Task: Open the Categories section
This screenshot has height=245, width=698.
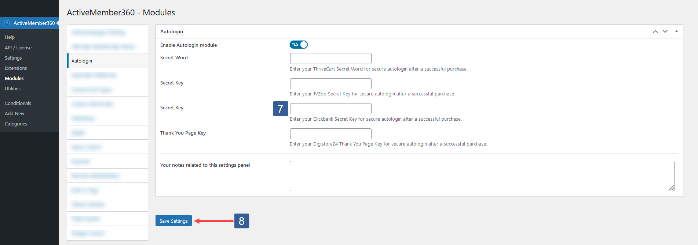Action: click(x=16, y=124)
